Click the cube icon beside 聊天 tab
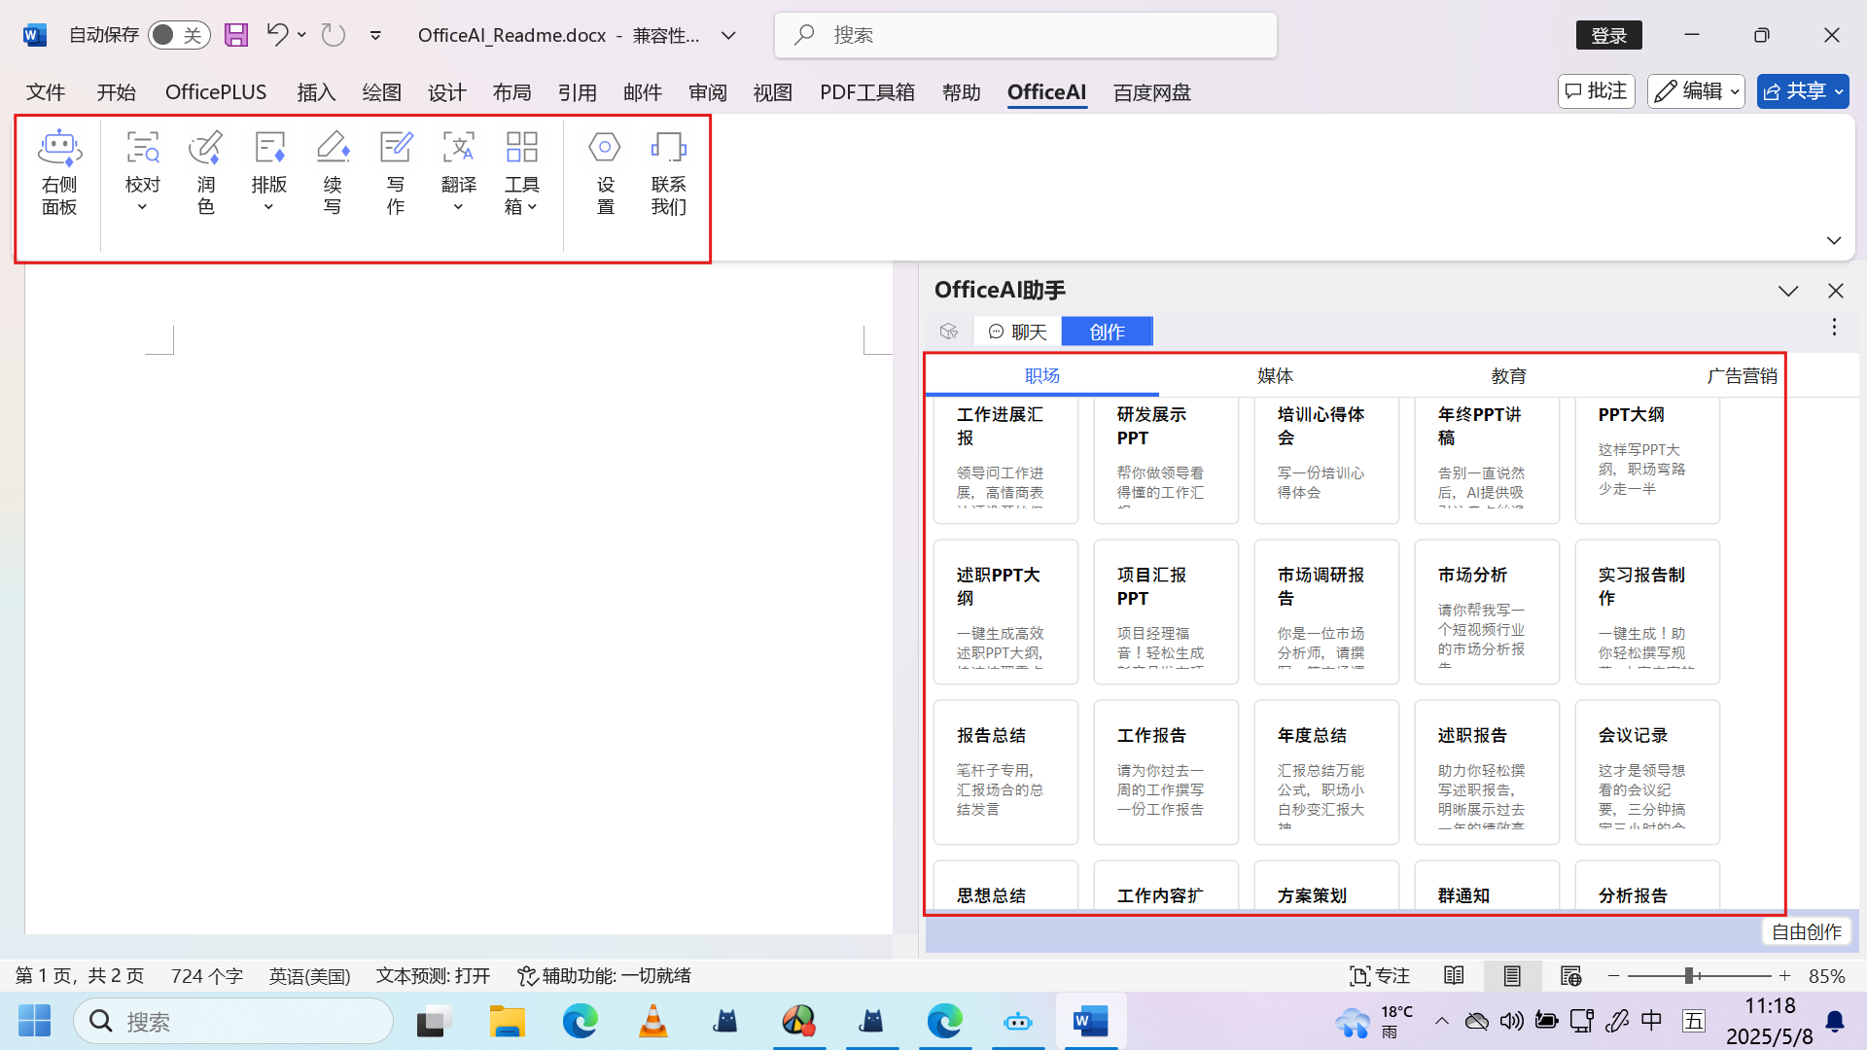The image size is (1867, 1050). coord(949,332)
